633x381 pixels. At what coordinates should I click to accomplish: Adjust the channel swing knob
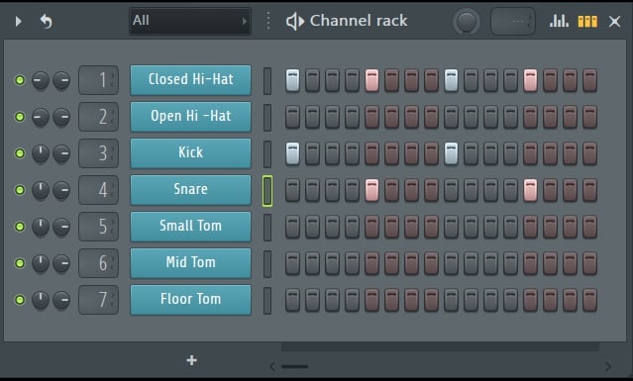tap(467, 22)
